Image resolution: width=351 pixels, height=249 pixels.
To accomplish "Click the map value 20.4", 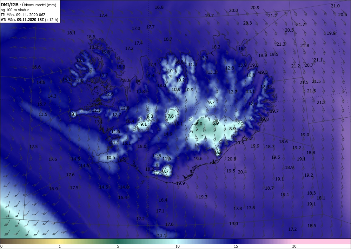I will (242, 172).
